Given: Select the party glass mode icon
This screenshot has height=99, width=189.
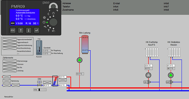Looking at the screenshot, I should [49, 31].
